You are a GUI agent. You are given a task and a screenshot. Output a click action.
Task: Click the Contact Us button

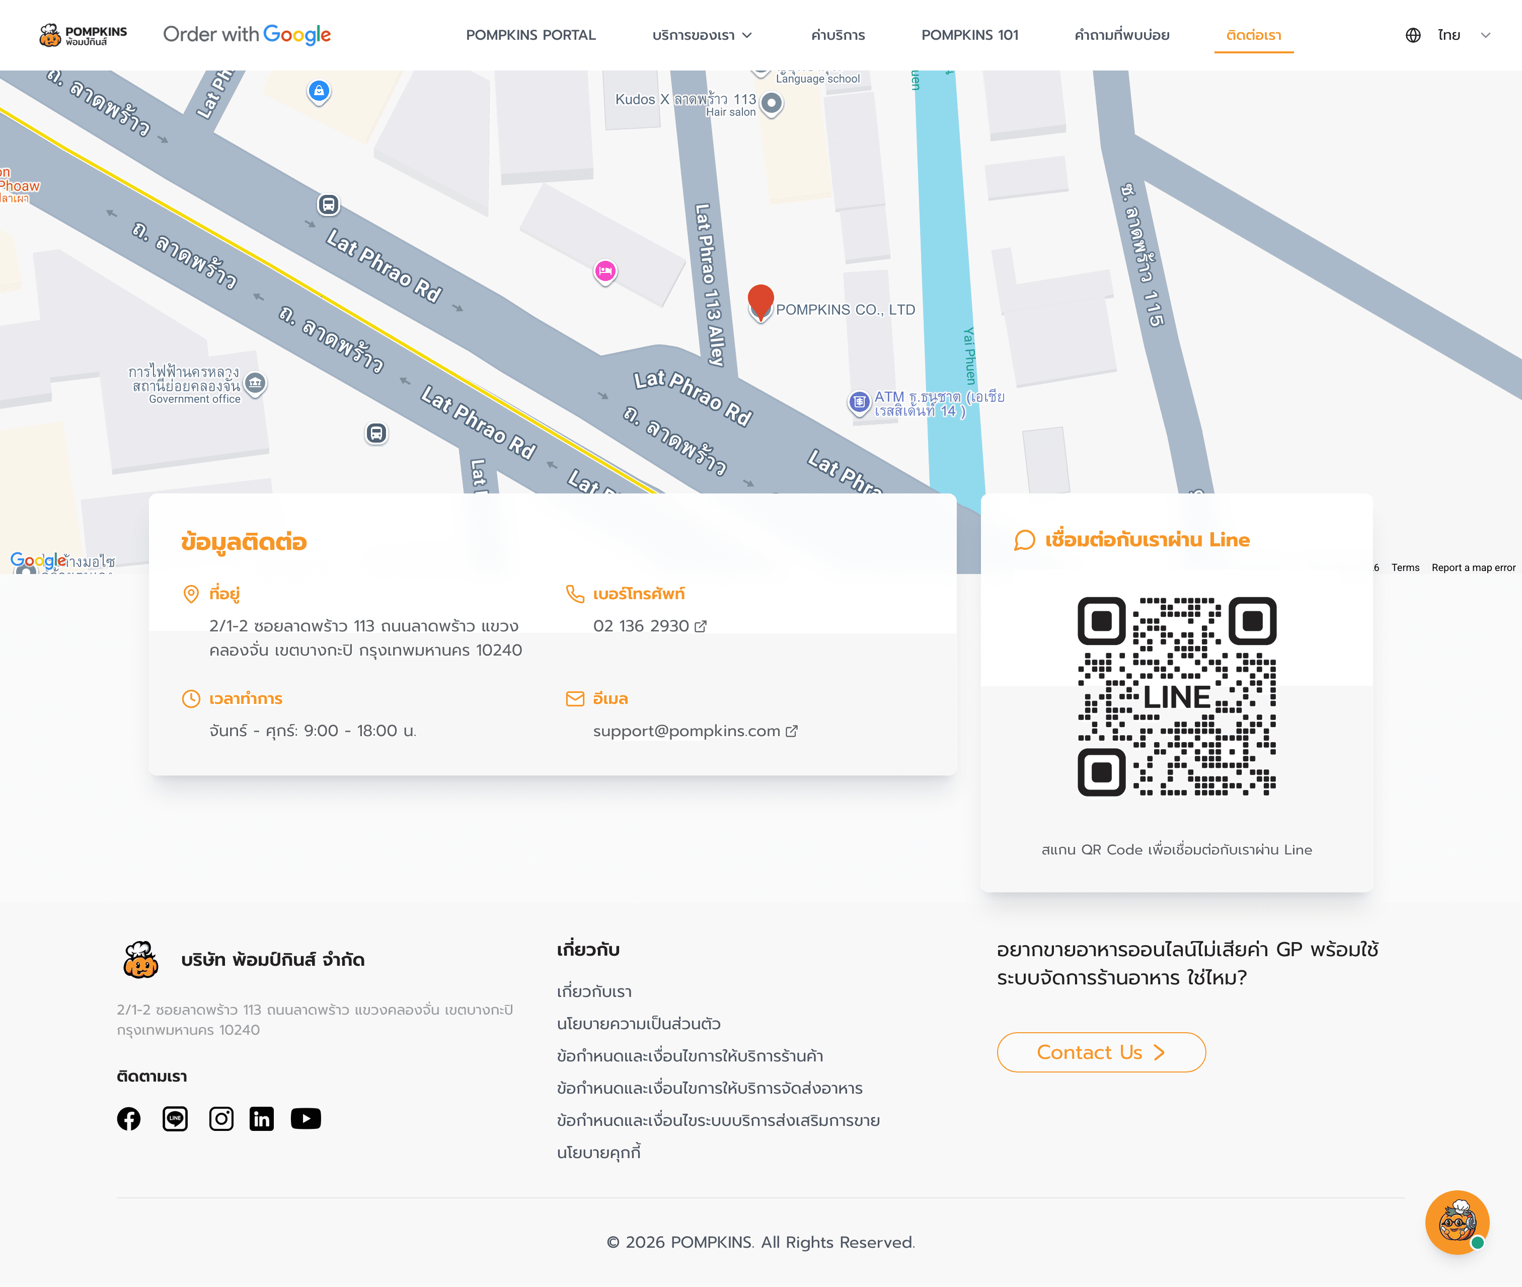1101,1052
